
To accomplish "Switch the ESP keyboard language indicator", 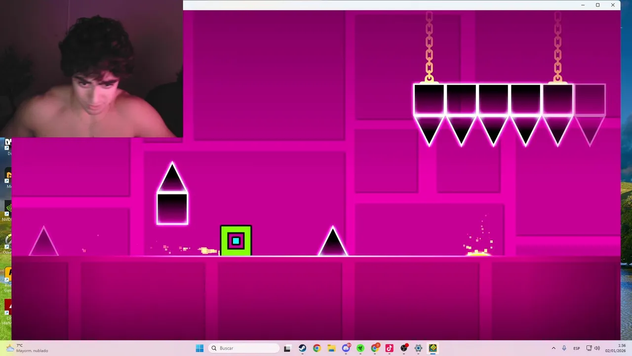I will coord(577,348).
